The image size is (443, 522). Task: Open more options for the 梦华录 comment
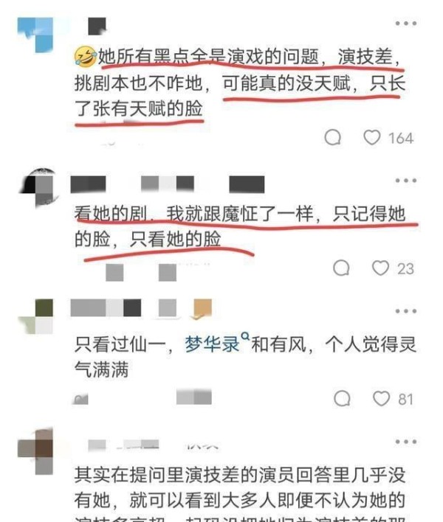pos(405,311)
